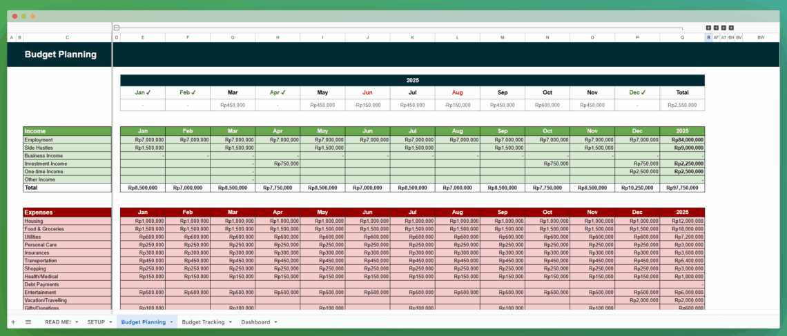Expand the column group above column AT

[x=723, y=28]
